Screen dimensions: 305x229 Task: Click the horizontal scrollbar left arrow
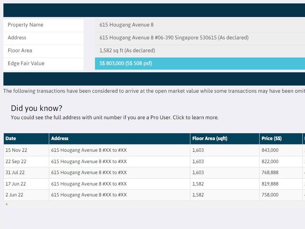[x=6, y=204]
